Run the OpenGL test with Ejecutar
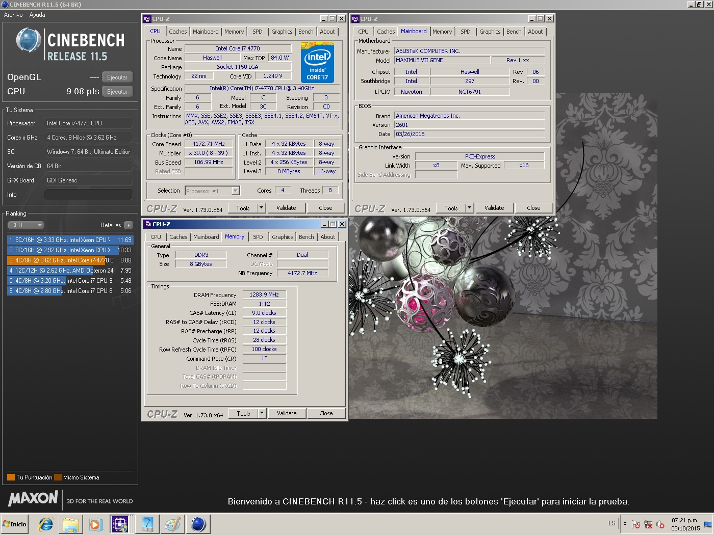Viewport: 714px width, 535px height. tap(117, 77)
